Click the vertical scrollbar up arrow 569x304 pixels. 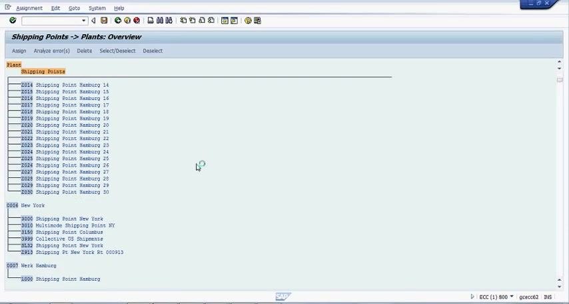pos(559,62)
